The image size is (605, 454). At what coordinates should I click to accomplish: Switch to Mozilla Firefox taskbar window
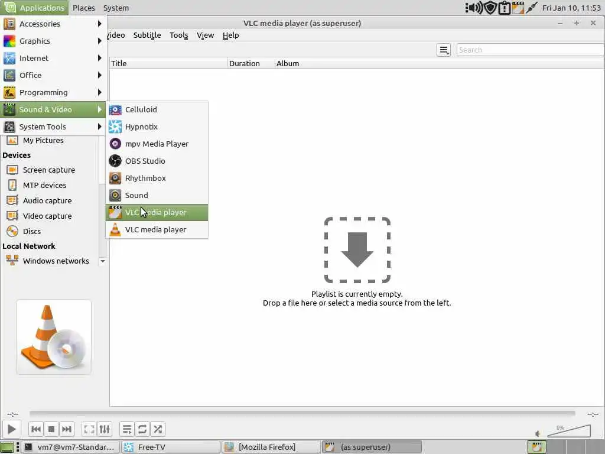click(x=271, y=447)
